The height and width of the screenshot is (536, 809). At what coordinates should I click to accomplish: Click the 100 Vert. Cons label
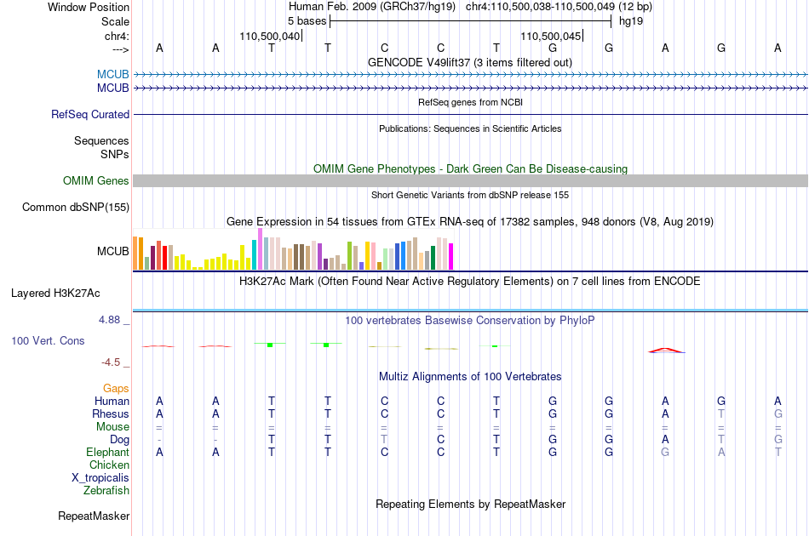pos(48,340)
